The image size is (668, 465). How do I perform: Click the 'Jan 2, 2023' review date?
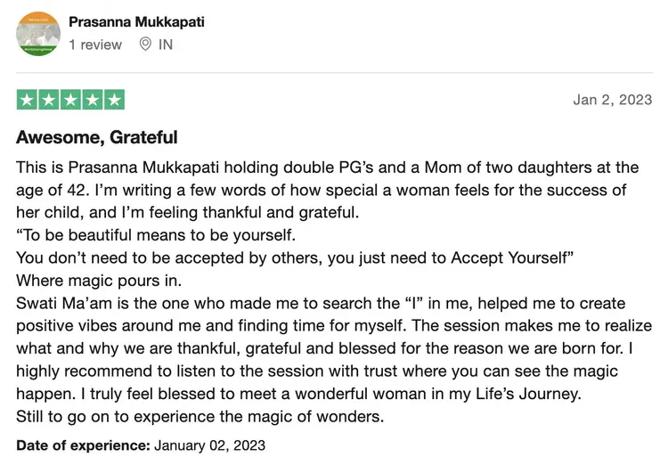612,100
